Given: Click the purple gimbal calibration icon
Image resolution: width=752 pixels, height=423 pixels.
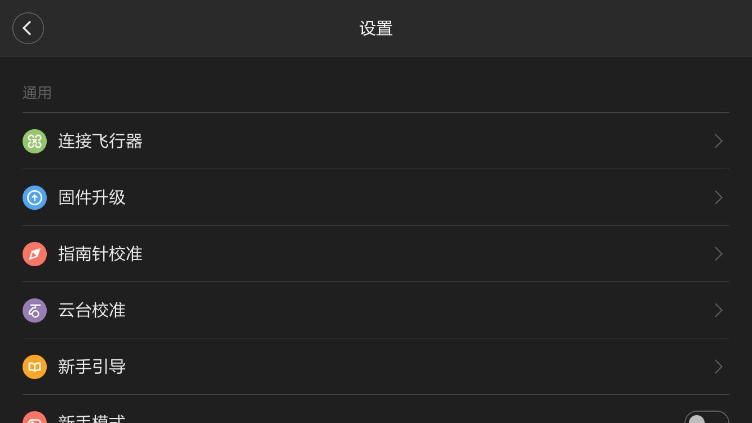Looking at the screenshot, I should click(34, 310).
